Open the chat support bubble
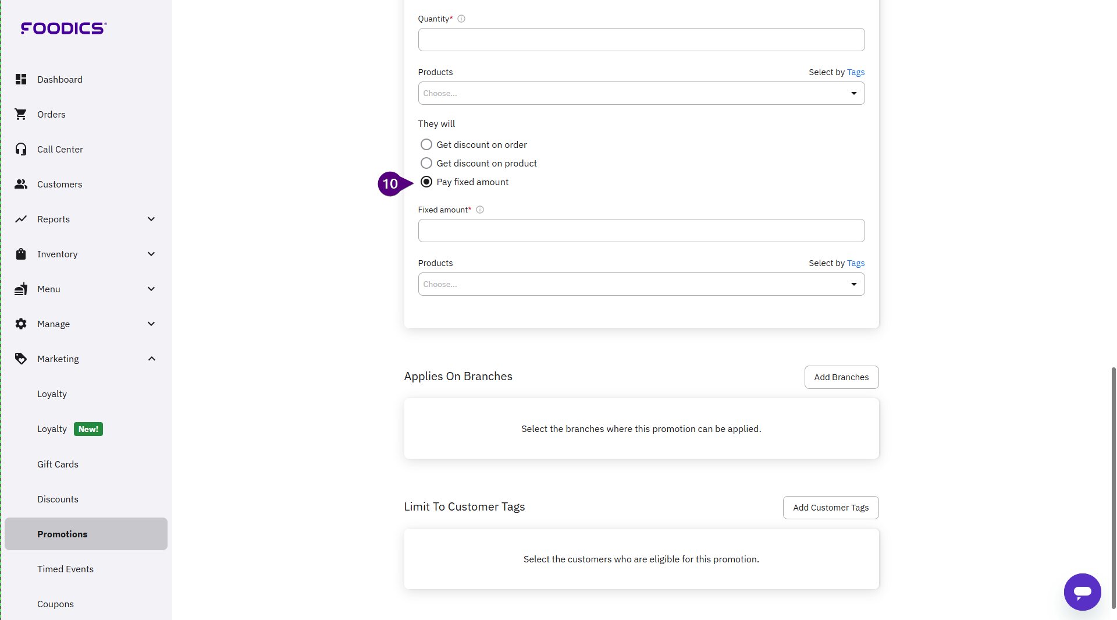The height and width of the screenshot is (620, 1117). pyautogui.click(x=1082, y=591)
